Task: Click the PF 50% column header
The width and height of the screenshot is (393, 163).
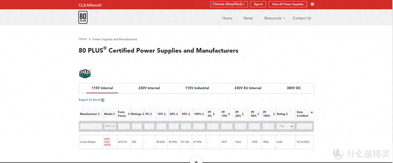Action: pyautogui.click(x=254, y=114)
